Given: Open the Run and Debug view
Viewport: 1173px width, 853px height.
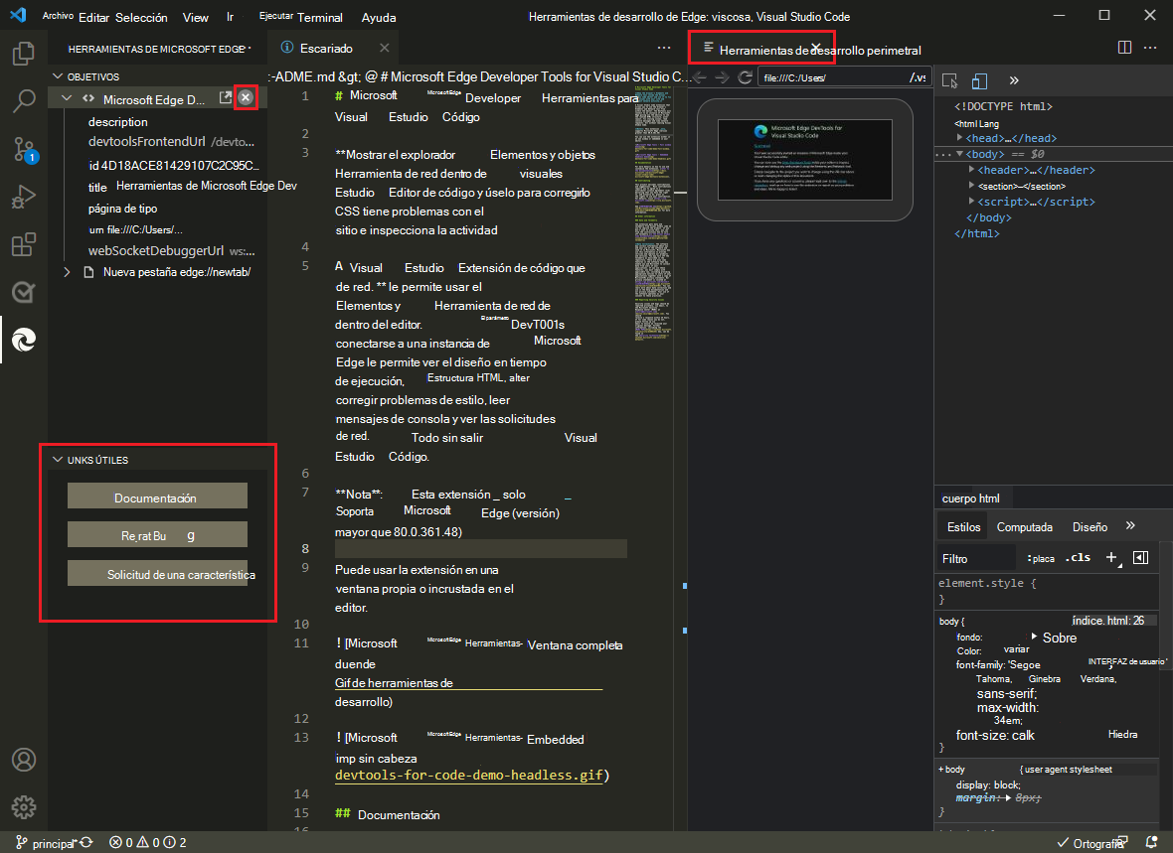Looking at the screenshot, I should point(24,197).
